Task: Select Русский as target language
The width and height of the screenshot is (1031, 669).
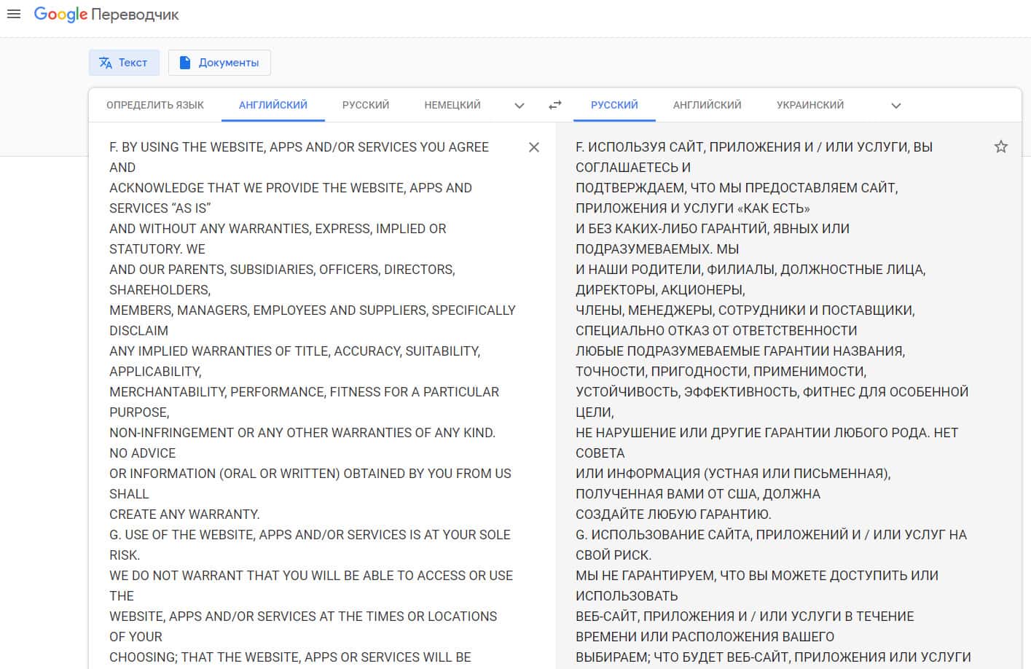Action: tap(614, 105)
